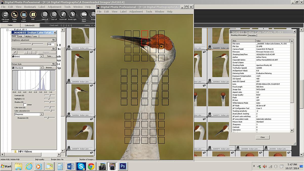This screenshot has width=304, height=171.
Task: Adjust the Sharpness slider
Action: coord(50,118)
